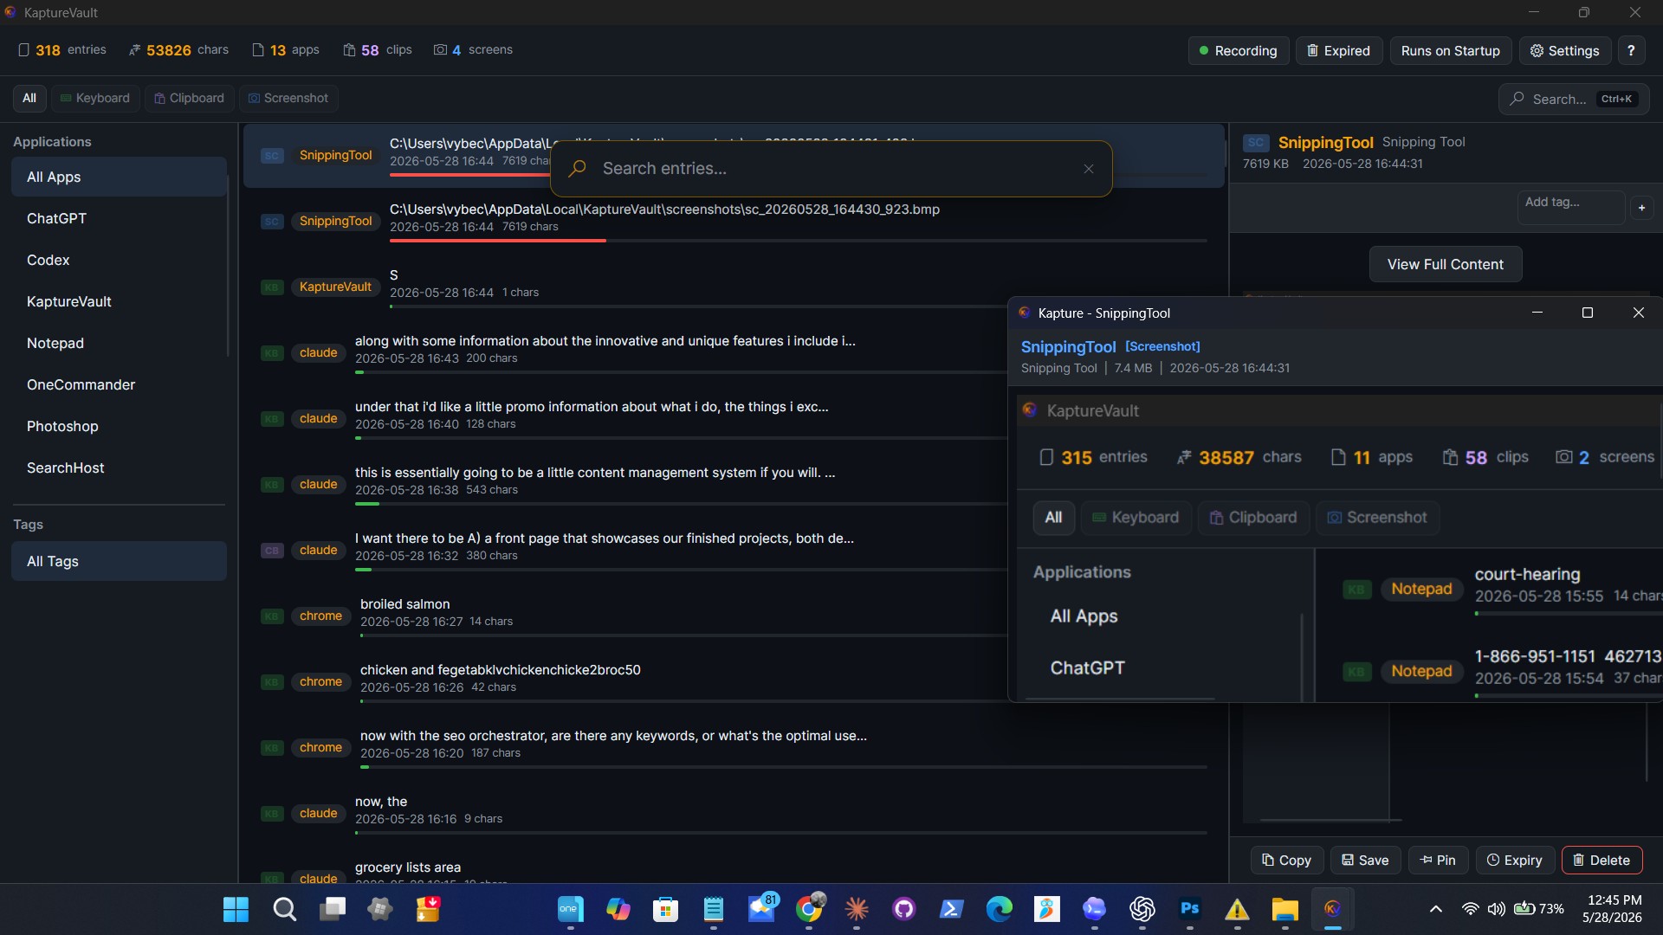This screenshot has height=935, width=1663.
Task: Click KB badge on broiled salmon entry
Action: coord(272,616)
